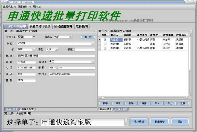Select the 发件人信息 bottom tab

coord(12,109)
